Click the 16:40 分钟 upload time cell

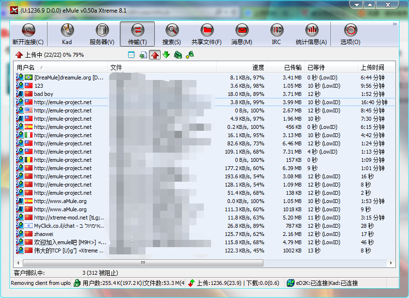374,102
